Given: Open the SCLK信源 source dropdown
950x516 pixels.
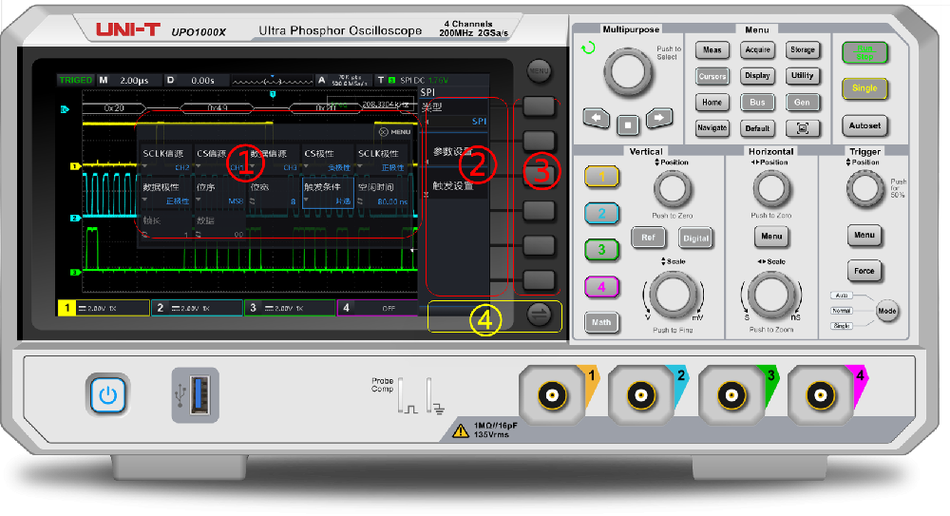Looking at the screenshot, I should click(x=166, y=160).
